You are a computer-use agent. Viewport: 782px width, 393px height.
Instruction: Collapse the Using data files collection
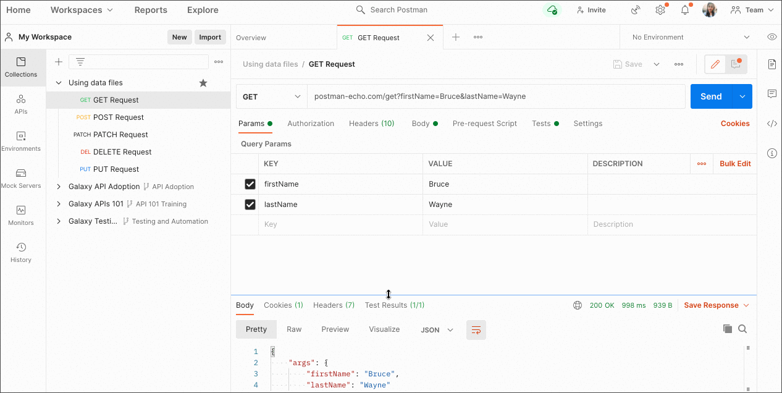pos(59,83)
